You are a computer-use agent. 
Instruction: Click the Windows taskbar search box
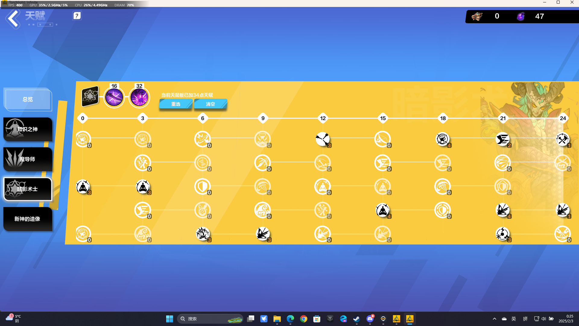[x=210, y=319]
